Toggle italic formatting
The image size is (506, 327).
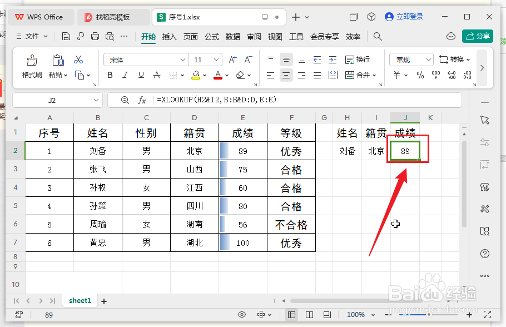coord(125,75)
